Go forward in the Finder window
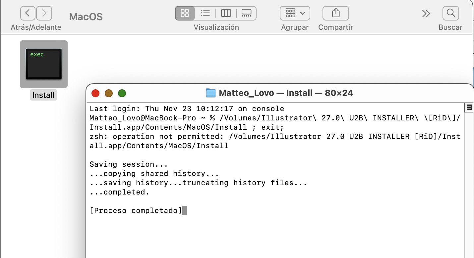Screen dimensions: 474x258 [44, 13]
